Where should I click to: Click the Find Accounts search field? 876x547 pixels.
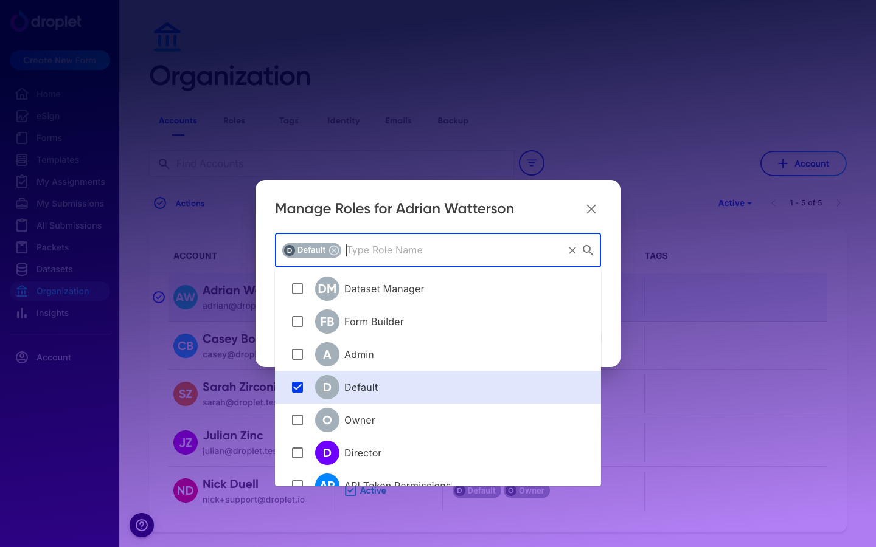[332, 163]
